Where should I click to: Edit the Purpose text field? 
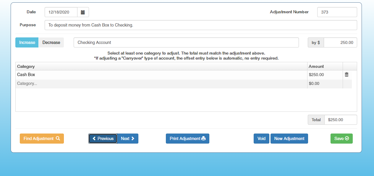[201, 25]
